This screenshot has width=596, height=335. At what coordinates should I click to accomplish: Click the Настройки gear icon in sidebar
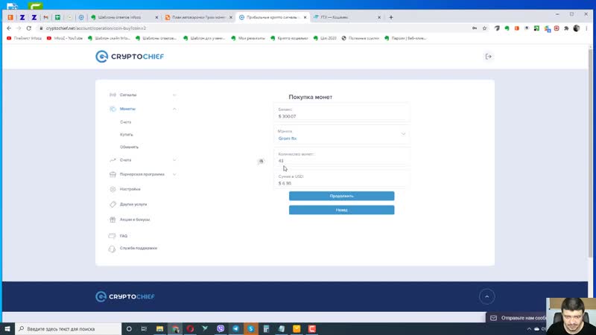point(112,189)
